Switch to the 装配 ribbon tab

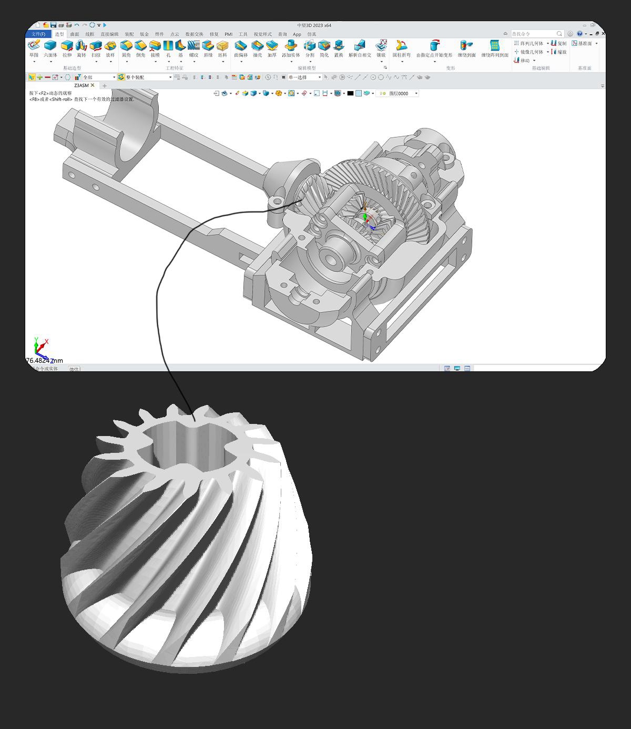point(129,34)
